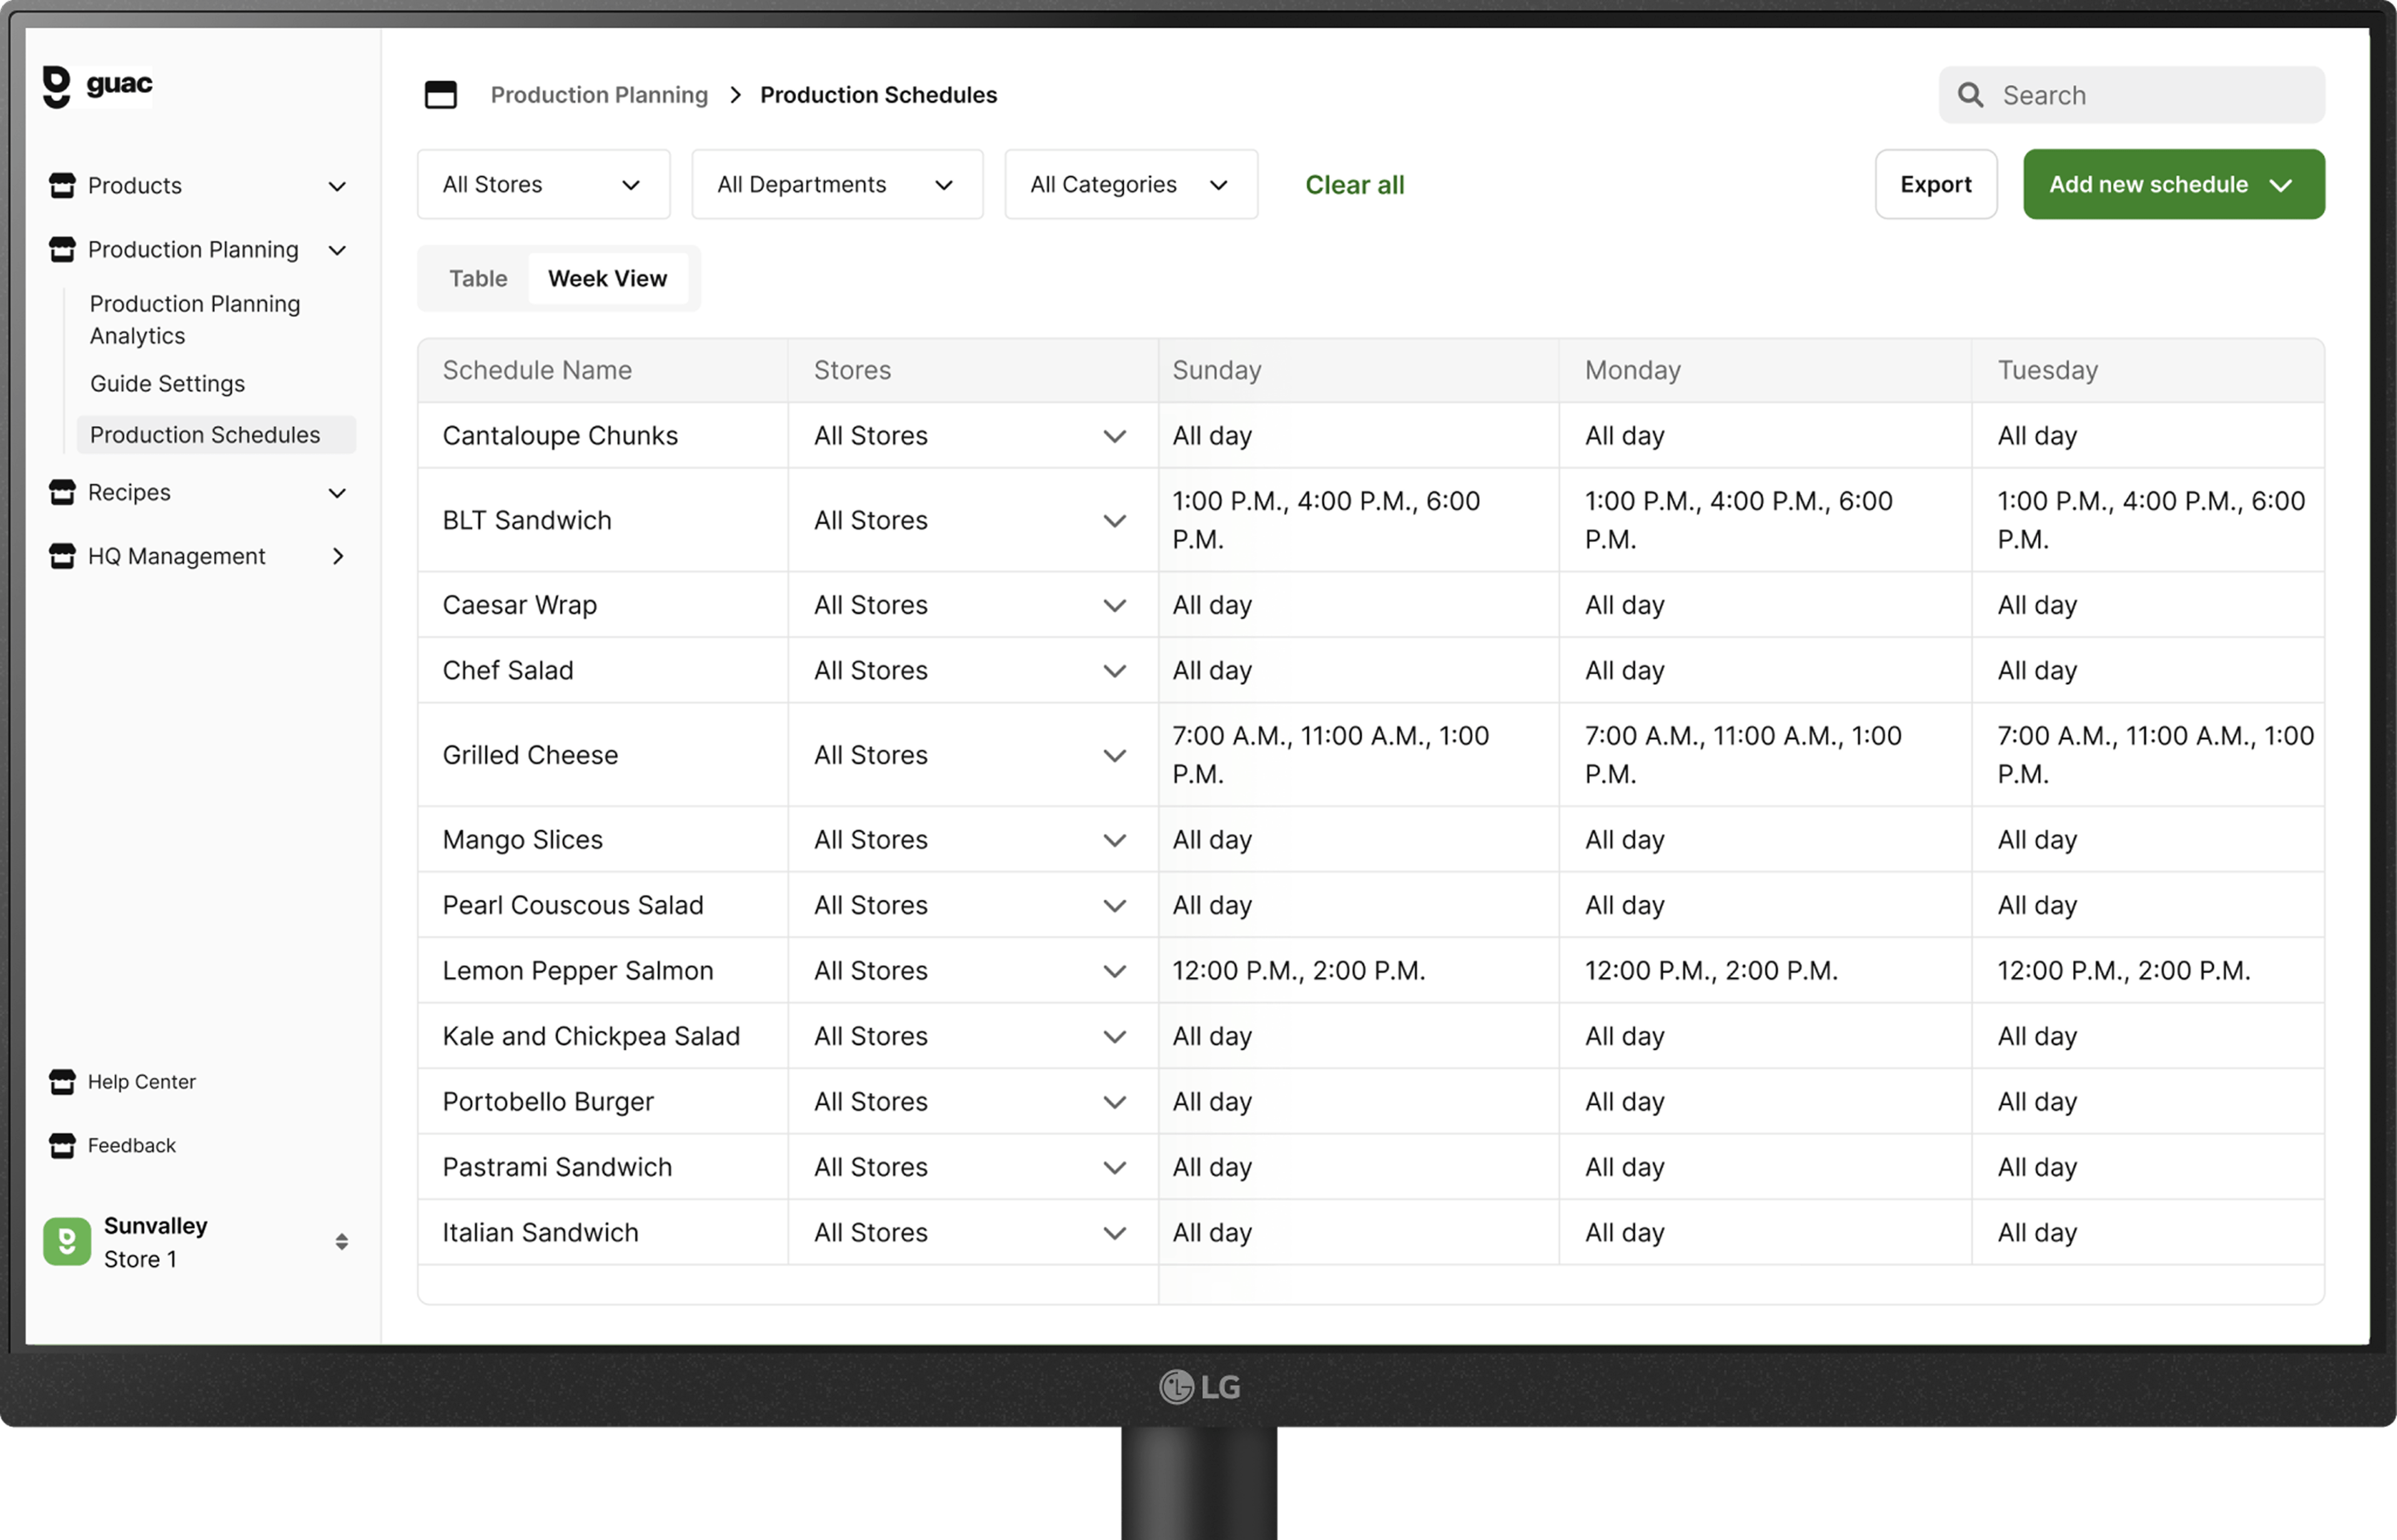Screen dimensions: 2397x1540
Task: Click the breadcrumb page icon beside Production Planning
Action: 441,94
